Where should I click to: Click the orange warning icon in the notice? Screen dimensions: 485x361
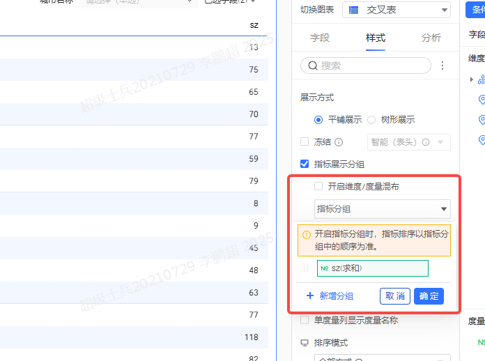[x=306, y=235]
